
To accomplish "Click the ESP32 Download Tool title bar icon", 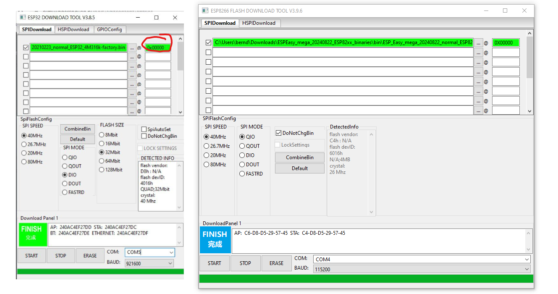I will click(x=23, y=18).
